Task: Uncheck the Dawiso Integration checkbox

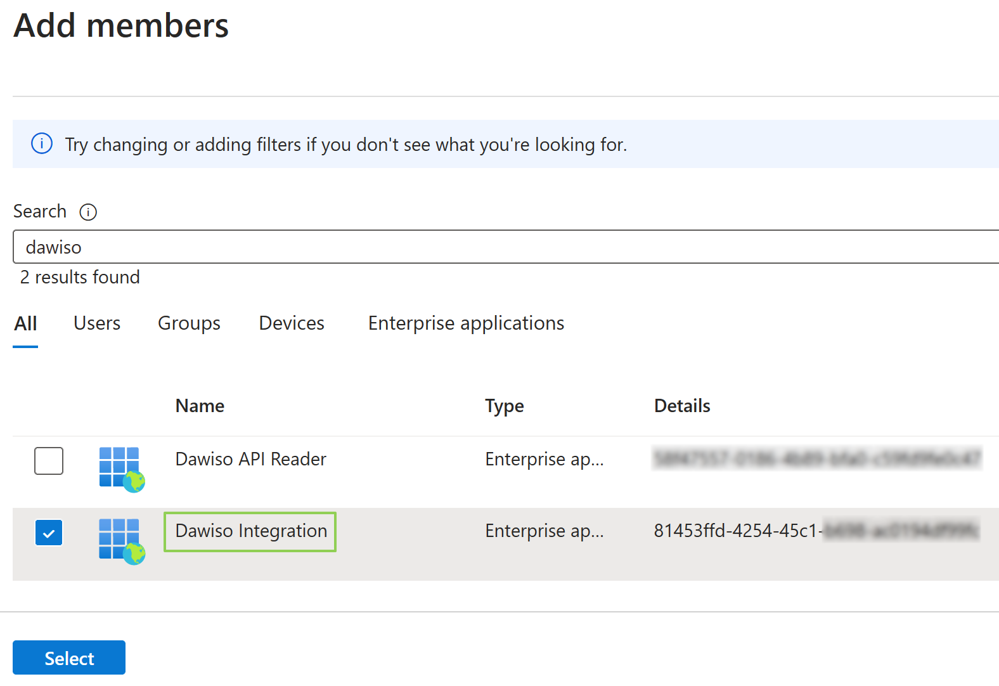Action: [49, 533]
